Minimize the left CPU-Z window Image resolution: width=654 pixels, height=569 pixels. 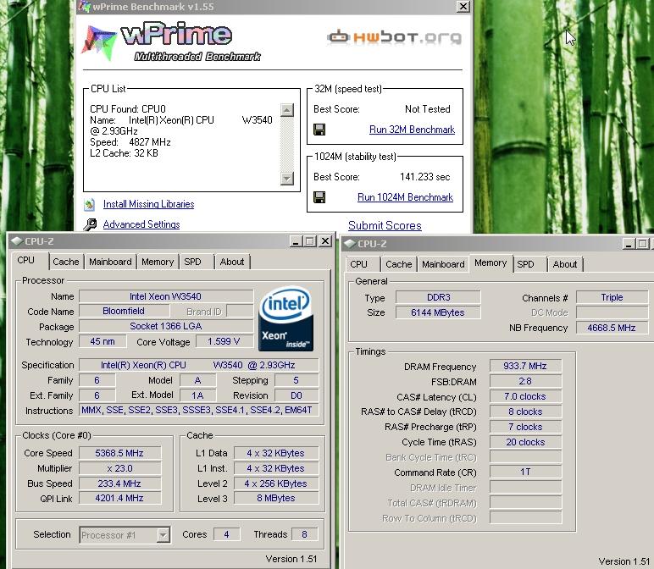pos(296,241)
